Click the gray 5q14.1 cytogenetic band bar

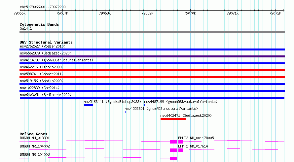coord(152,32)
